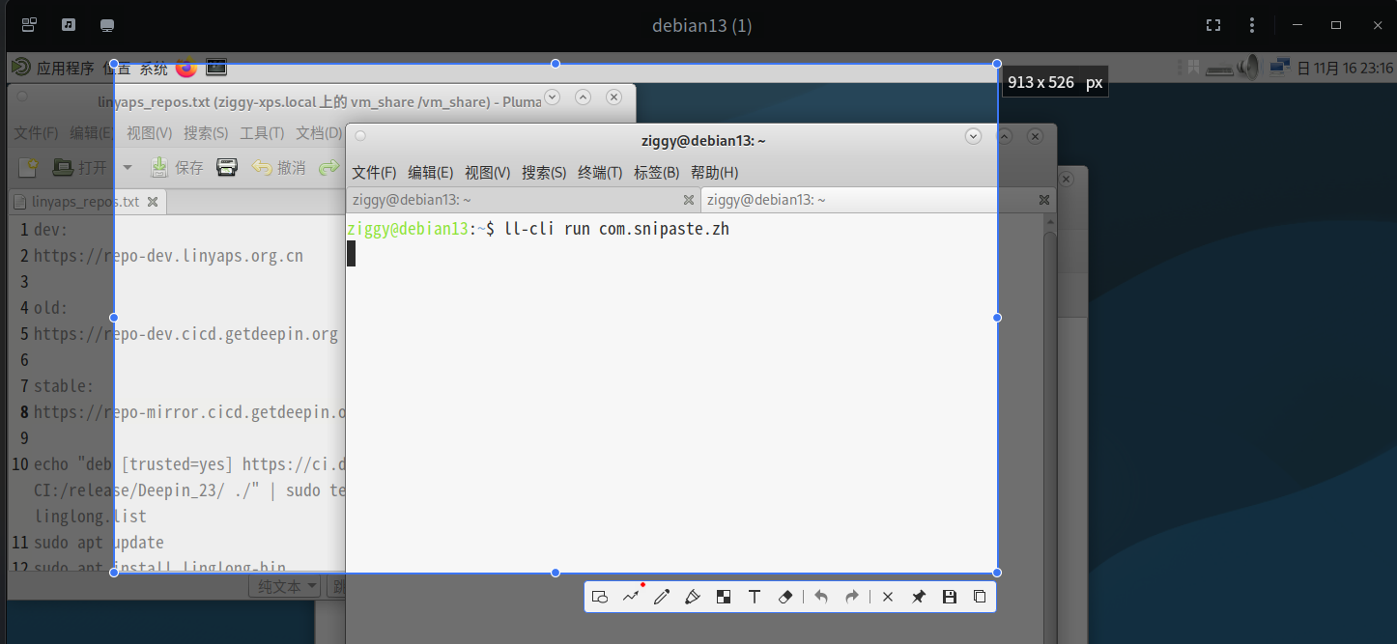Toggle fullscreen for the debian13 VM window
Screen dimensions: 1397x644
click(x=1213, y=25)
